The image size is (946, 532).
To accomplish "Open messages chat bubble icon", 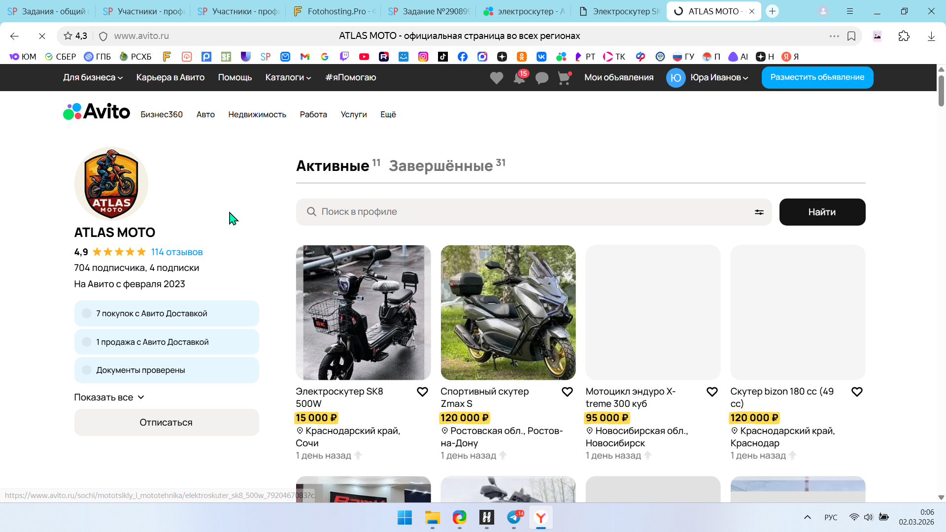I will point(542,78).
